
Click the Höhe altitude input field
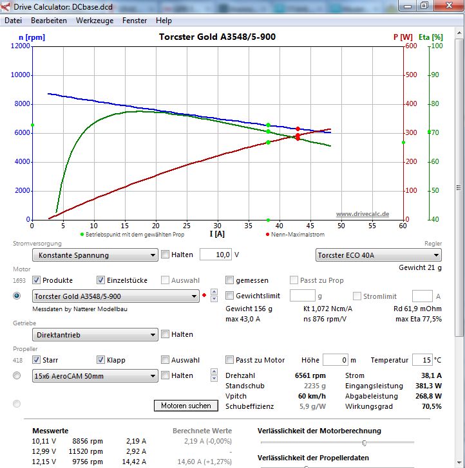tap(336, 360)
